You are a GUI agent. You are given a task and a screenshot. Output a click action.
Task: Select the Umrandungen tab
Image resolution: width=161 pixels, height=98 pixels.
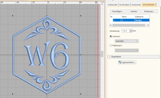pos(149,5)
